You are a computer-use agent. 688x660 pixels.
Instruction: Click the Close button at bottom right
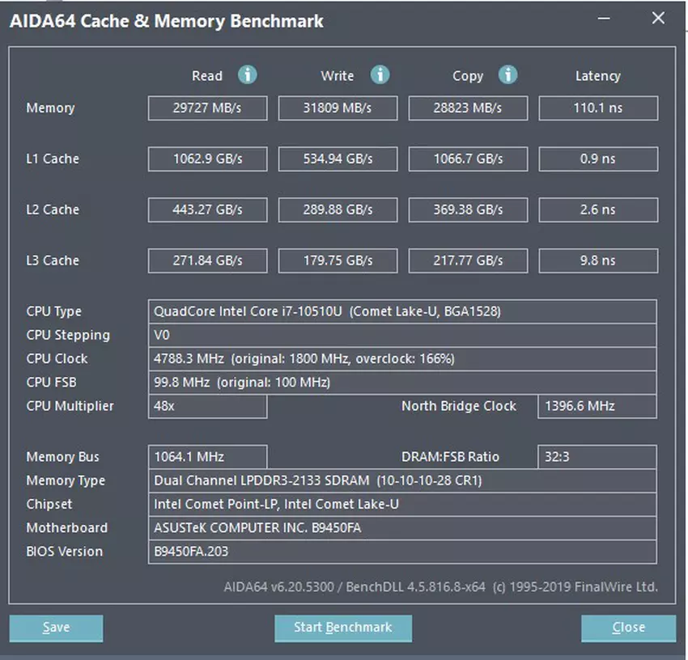[x=628, y=628]
